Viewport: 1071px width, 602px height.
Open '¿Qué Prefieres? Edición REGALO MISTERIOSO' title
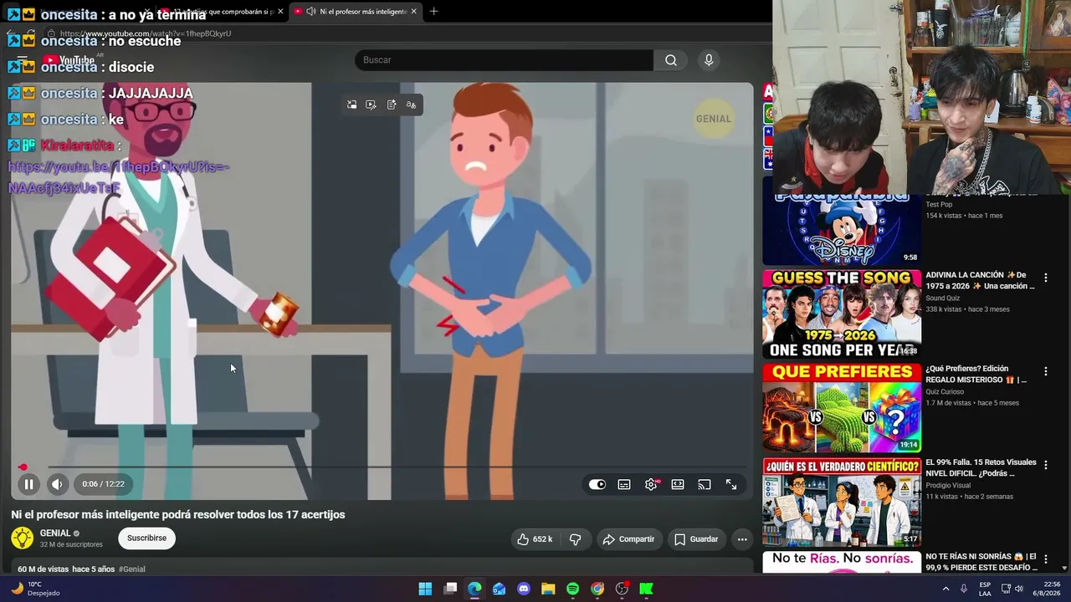(x=976, y=375)
